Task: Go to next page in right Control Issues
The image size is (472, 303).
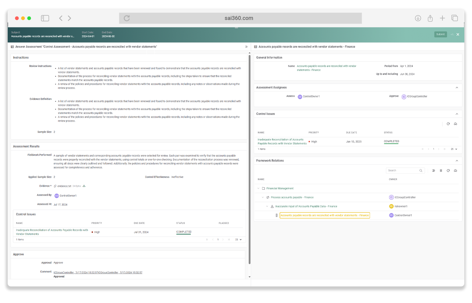Action: pos(439,149)
